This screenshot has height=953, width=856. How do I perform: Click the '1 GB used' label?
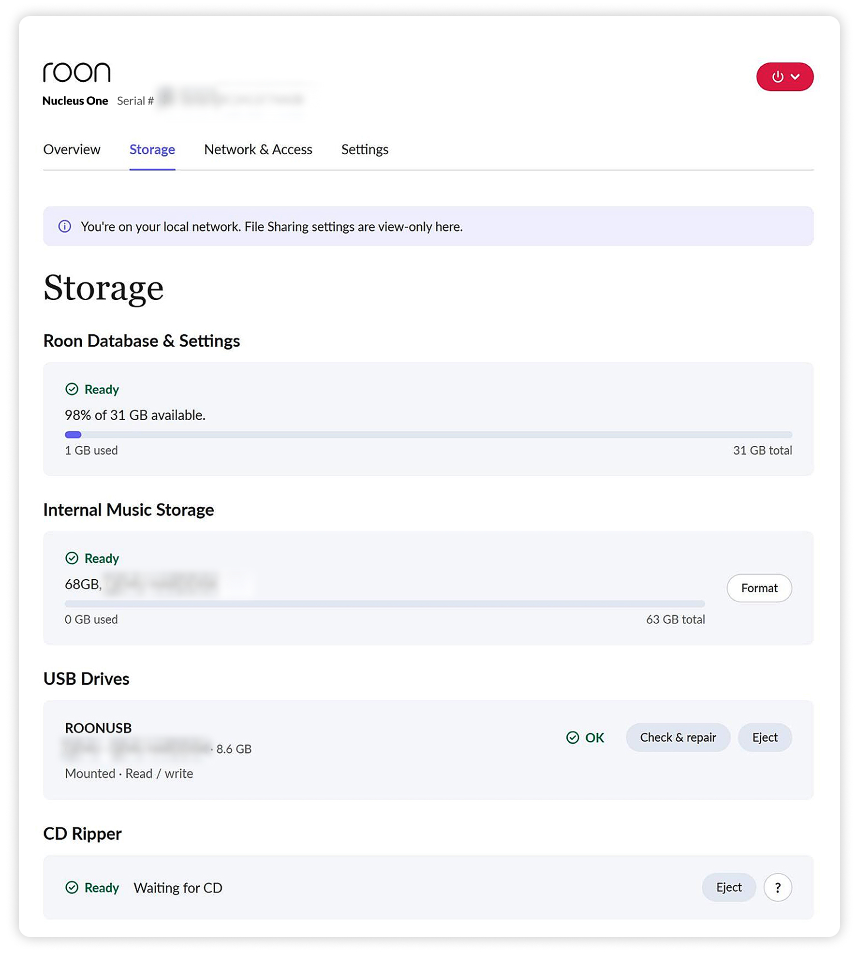(x=91, y=450)
